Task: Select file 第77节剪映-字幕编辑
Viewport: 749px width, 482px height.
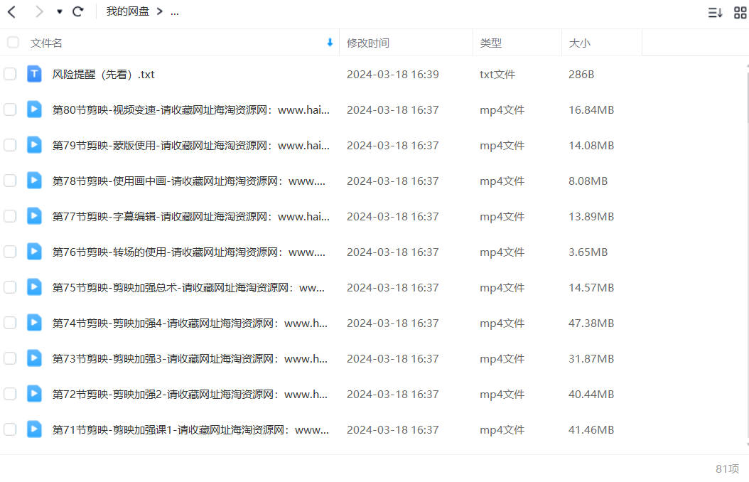Action: click(190, 217)
